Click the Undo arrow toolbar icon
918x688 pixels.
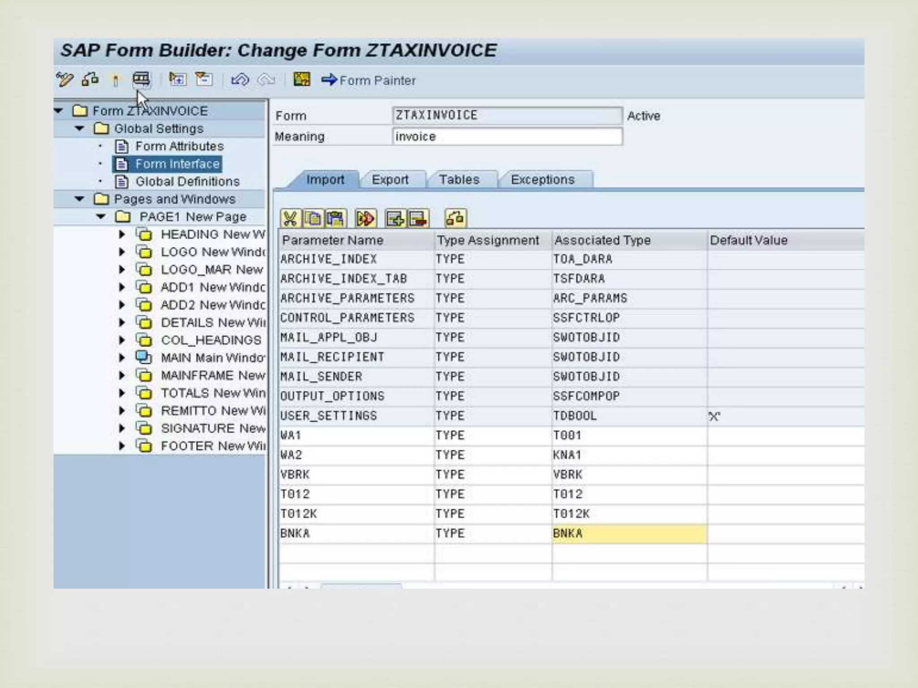point(239,80)
